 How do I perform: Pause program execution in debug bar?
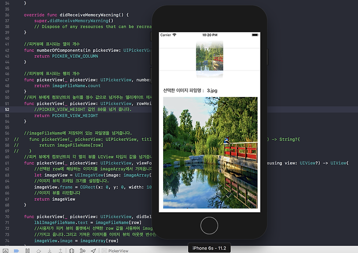28,251
